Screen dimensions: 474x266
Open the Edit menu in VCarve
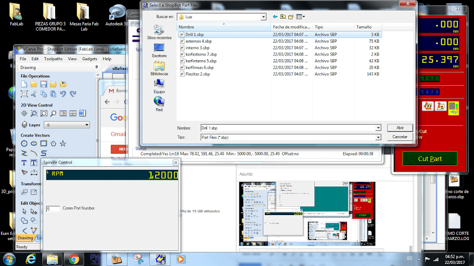pyautogui.click(x=35, y=59)
